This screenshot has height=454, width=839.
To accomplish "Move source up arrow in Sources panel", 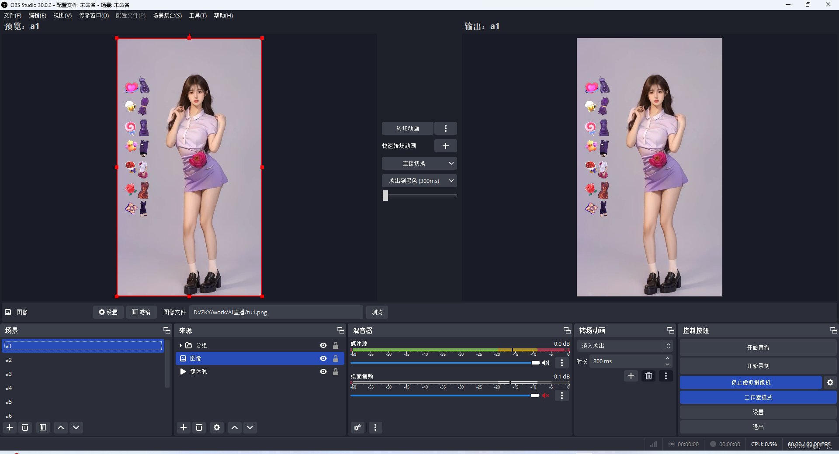I will coord(235,427).
